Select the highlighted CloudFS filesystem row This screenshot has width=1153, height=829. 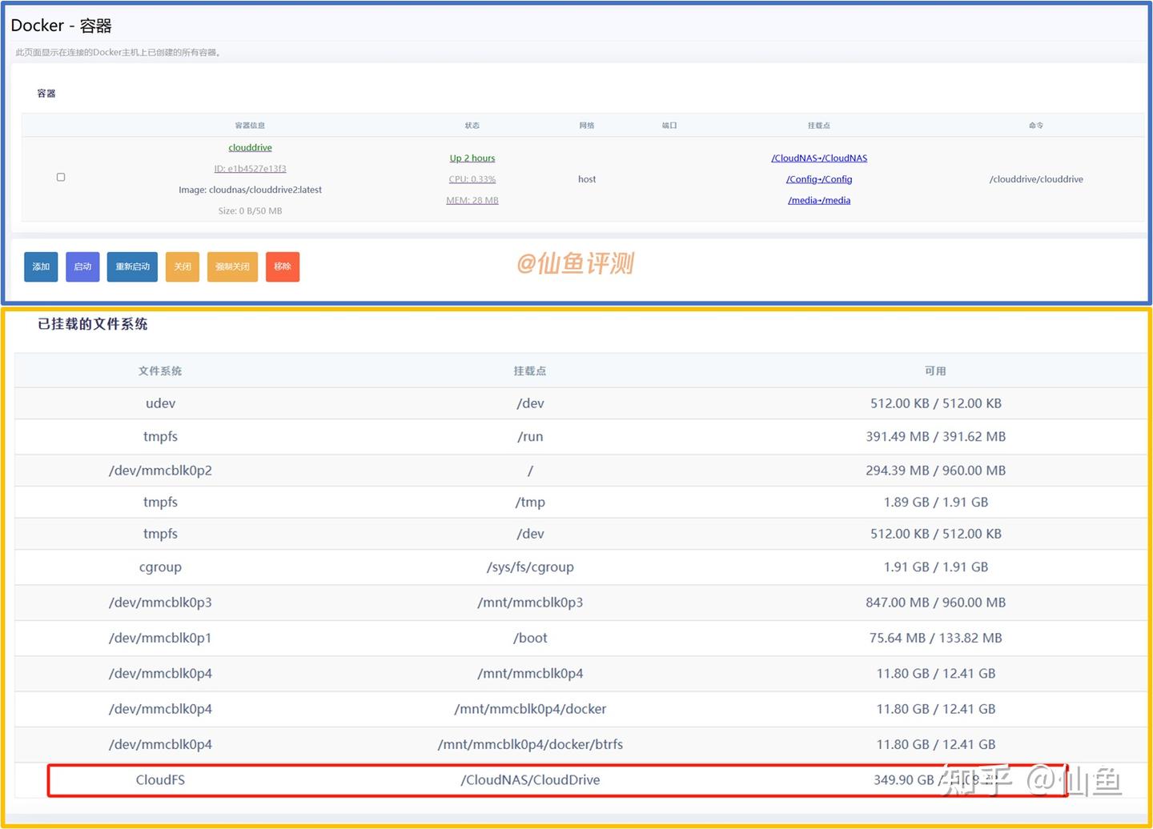click(530, 779)
